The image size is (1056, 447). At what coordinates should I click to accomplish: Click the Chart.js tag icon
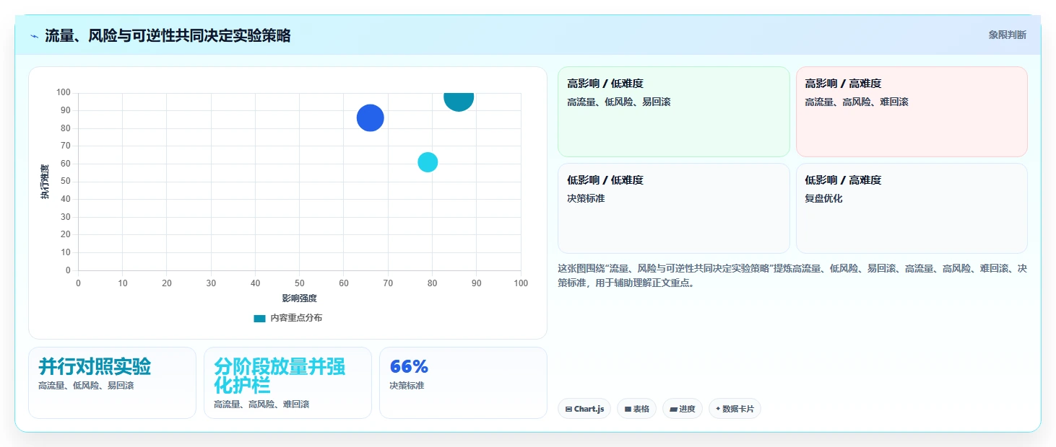(x=568, y=410)
